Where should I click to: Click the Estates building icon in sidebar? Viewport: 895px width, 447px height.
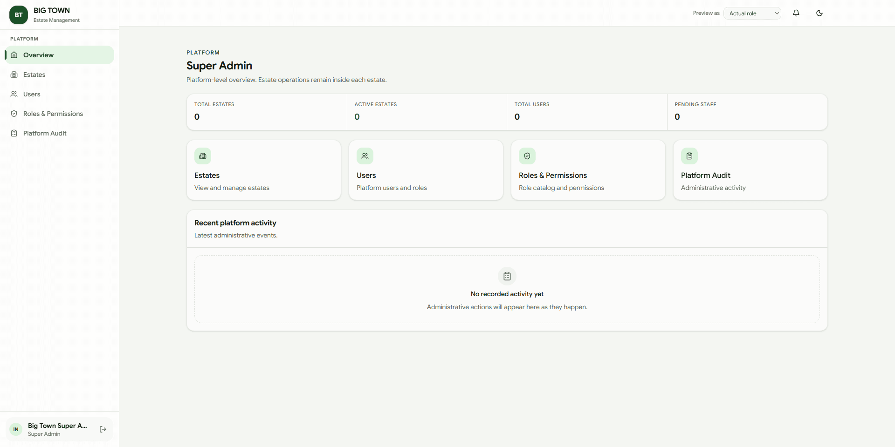14,74
